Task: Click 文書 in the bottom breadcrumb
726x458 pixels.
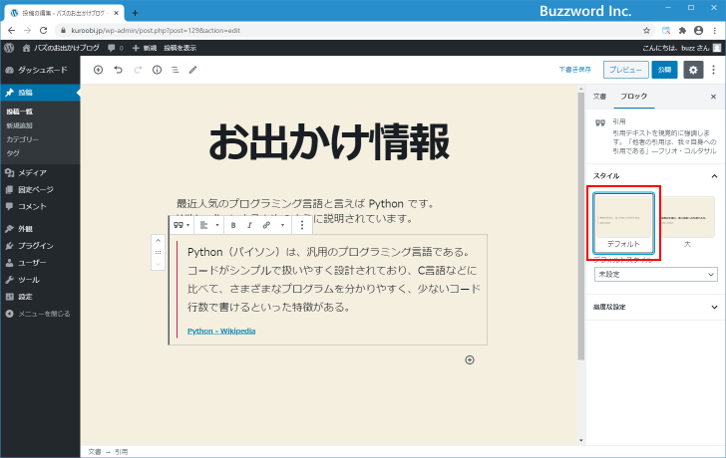Action: (95, 452)
